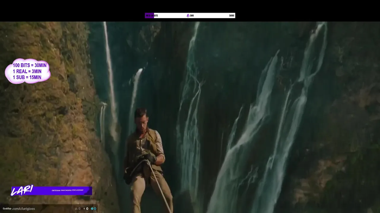Click the '100 BITS = 30MIN' line

click(x=30, y=65)
